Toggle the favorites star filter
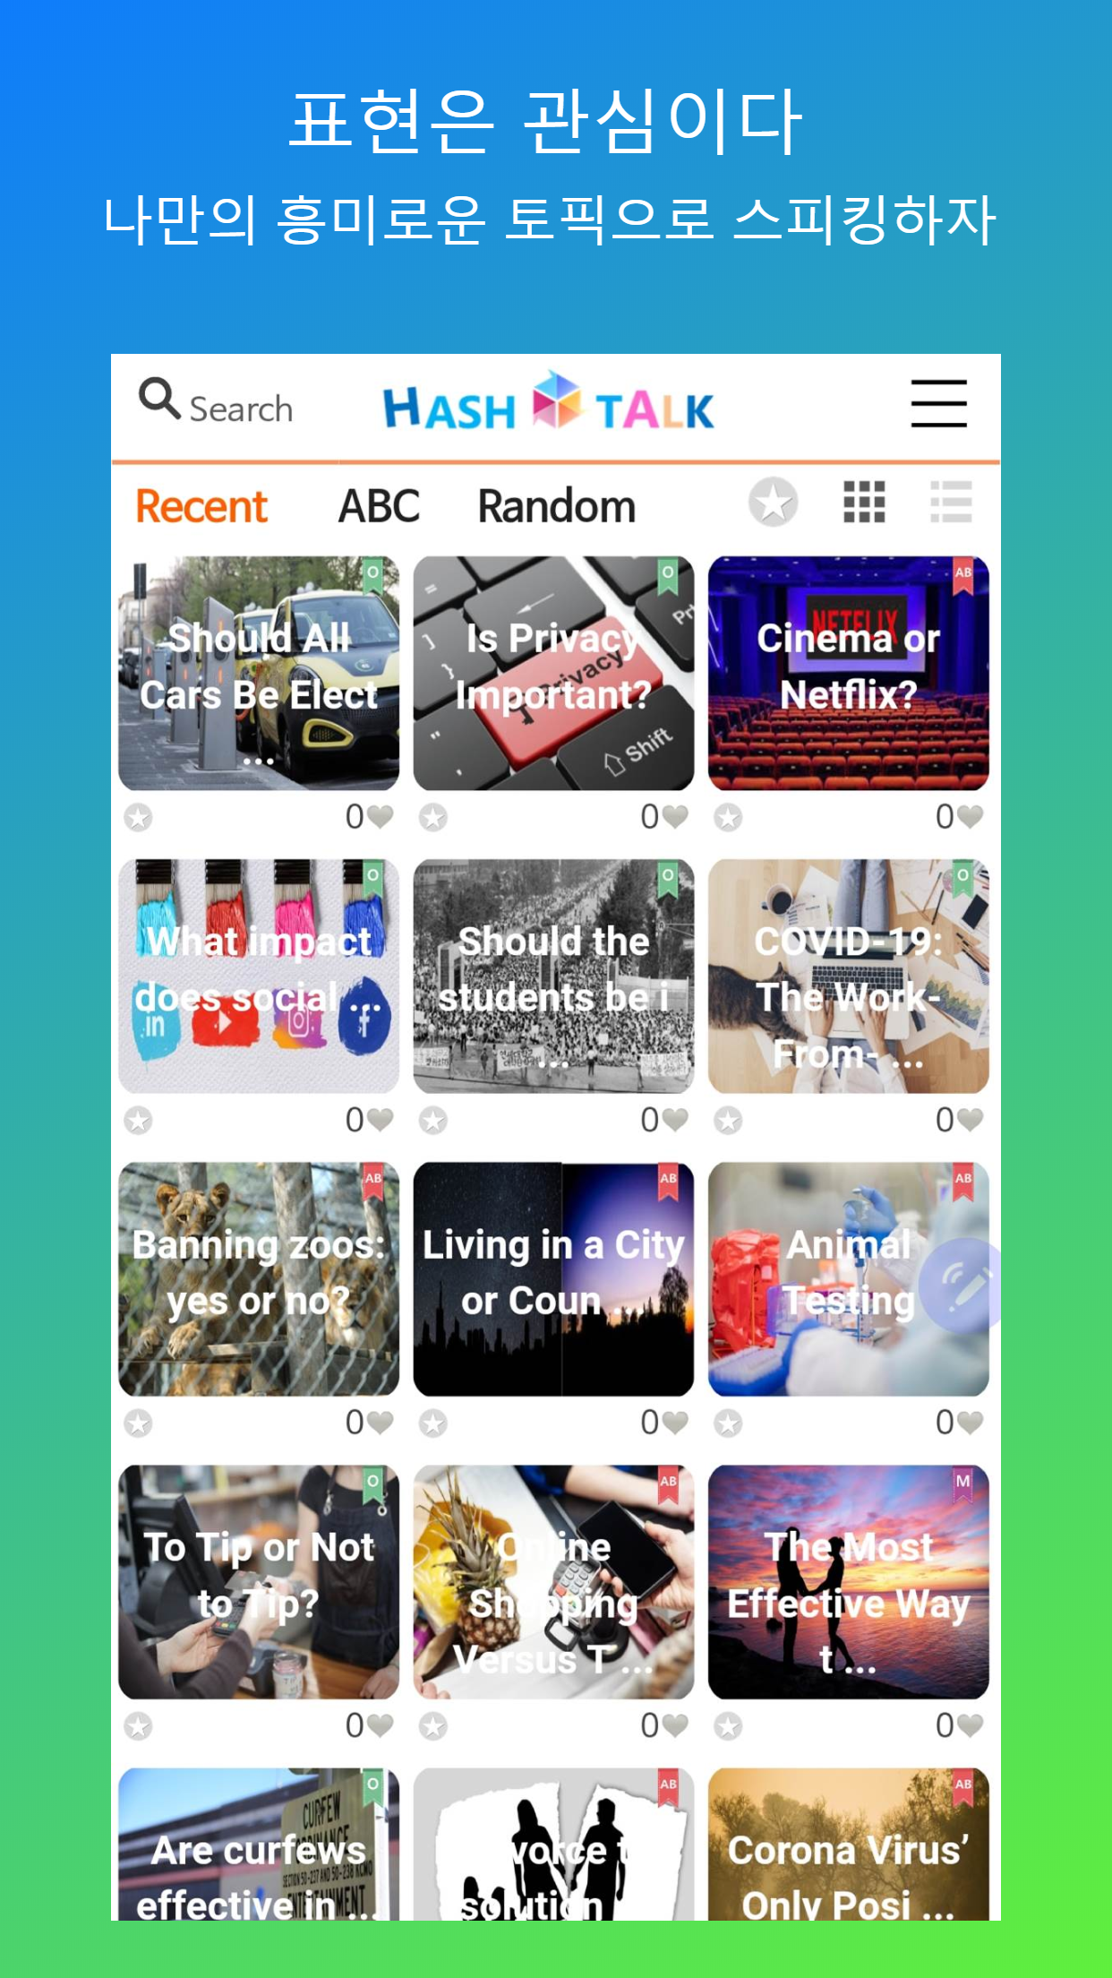Viewport: 1112px width, 1978px height. [x=774, y=502]
